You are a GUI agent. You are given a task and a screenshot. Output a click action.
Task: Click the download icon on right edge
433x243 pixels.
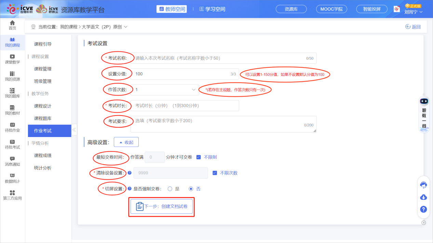click(x=423, y=197)
